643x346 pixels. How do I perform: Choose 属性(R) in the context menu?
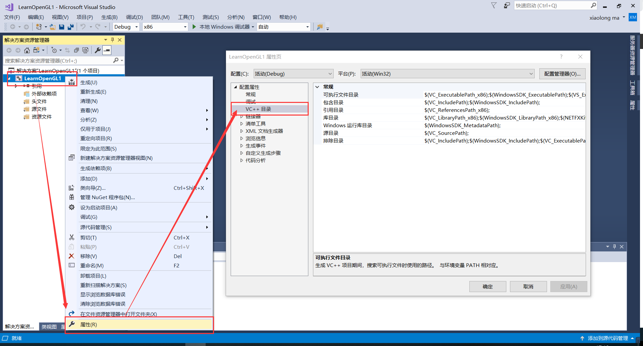click(139, 324)
